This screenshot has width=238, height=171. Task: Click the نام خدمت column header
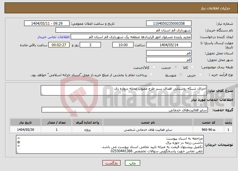[x=148, y=122]
